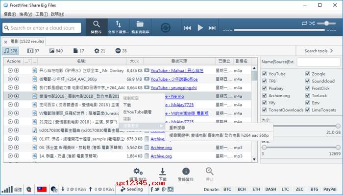Click the size maximum slider handle at 21.0 GB
Screen dimensions: 343x195
(338, 126)
